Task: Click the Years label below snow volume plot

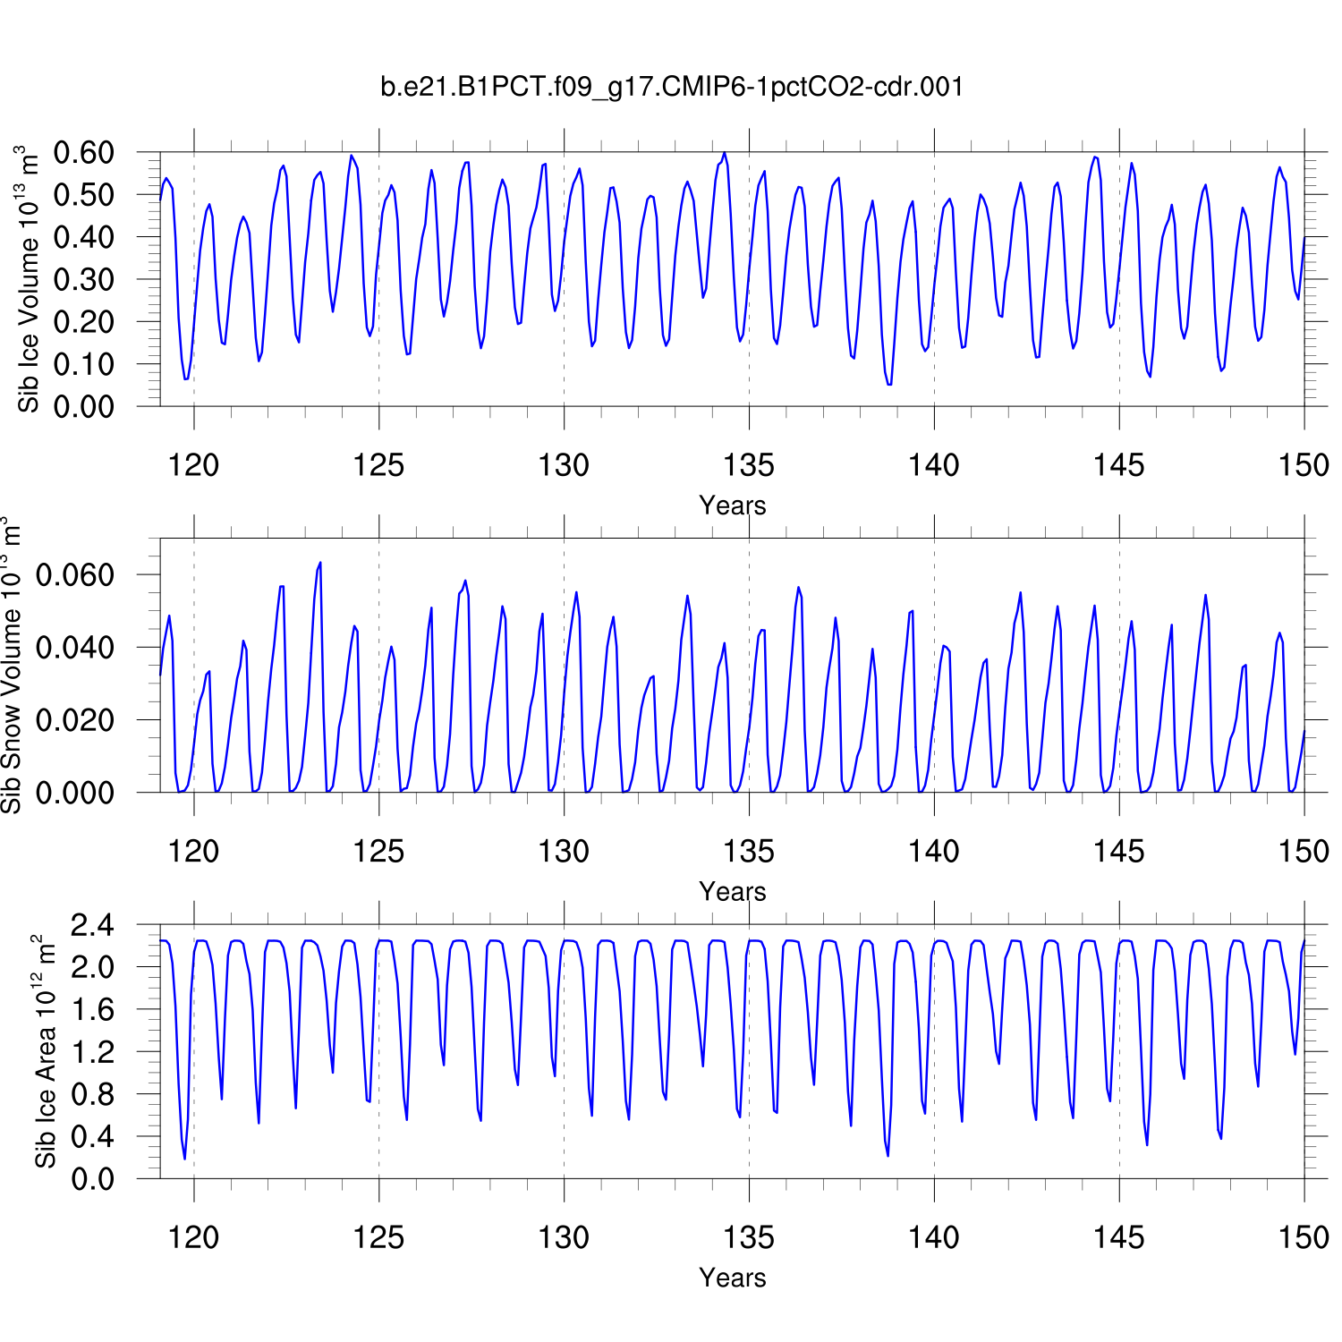Action: (732, 891)
